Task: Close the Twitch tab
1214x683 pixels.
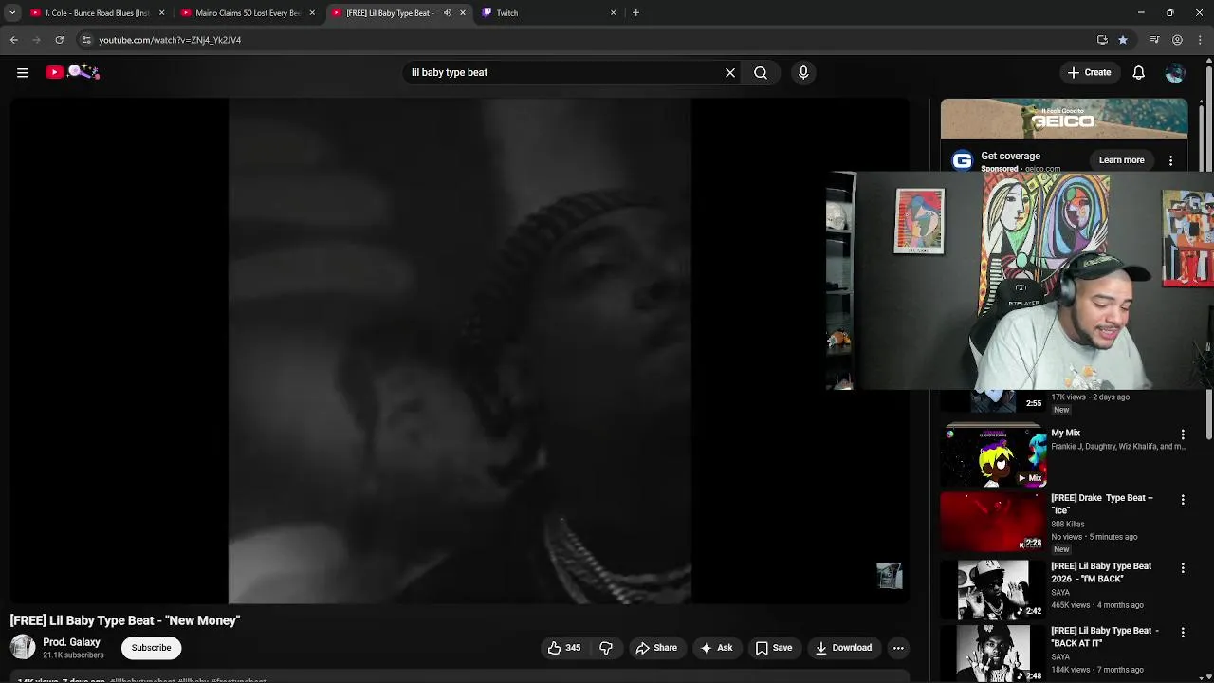Action: coord(613,13)
